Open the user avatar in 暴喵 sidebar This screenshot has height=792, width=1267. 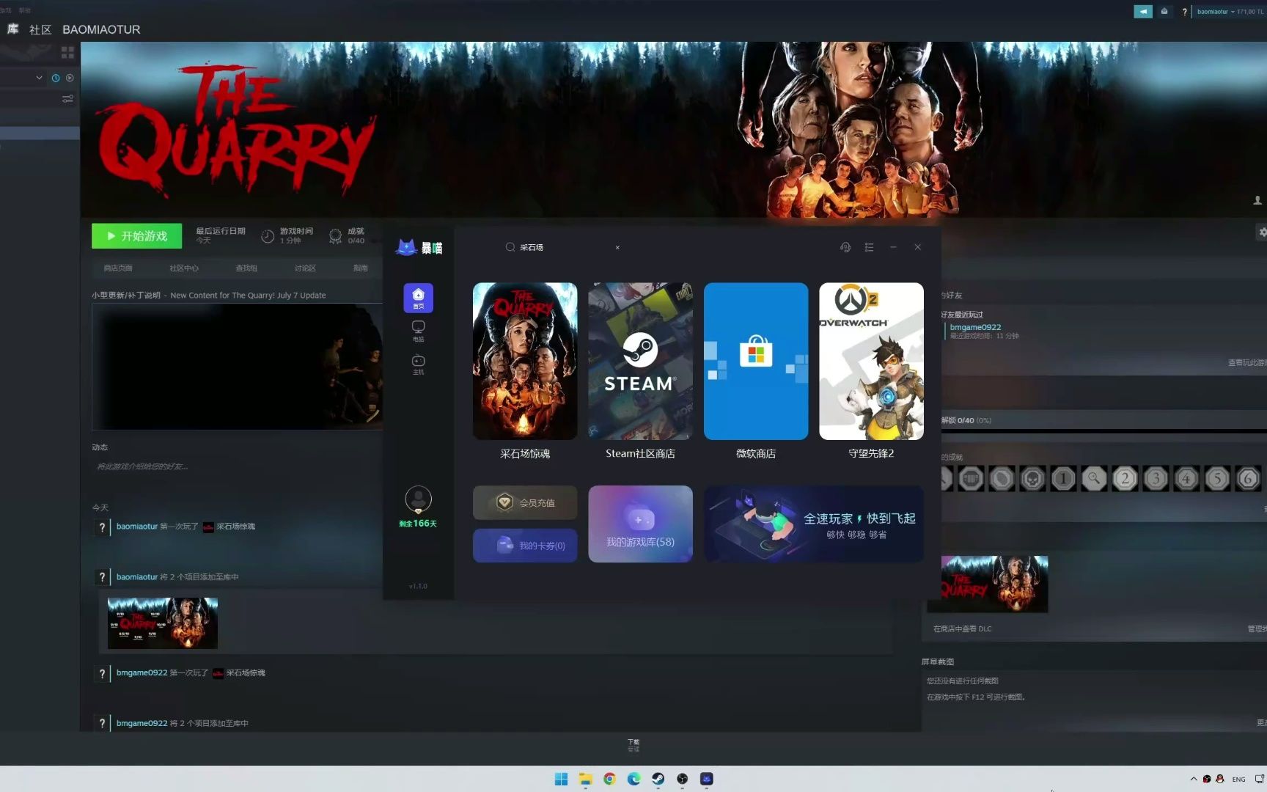[418, 499]
